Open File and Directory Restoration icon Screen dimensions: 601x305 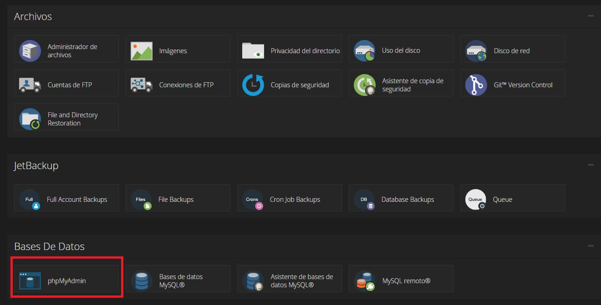(x=30, y=119)
